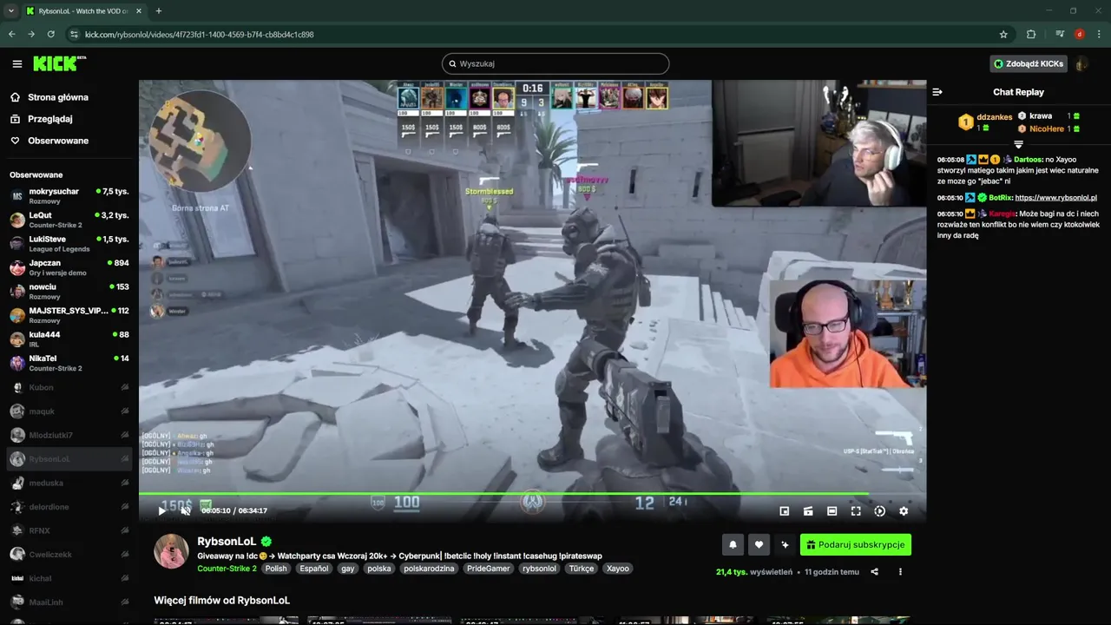This screenshot has width=1111, height=625.
Task: Expand the gifters leaderboard arrow
Action: (1019, 144)
